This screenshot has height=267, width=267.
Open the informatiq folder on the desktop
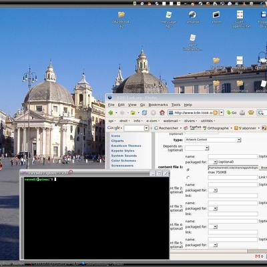tap(240, 83)
